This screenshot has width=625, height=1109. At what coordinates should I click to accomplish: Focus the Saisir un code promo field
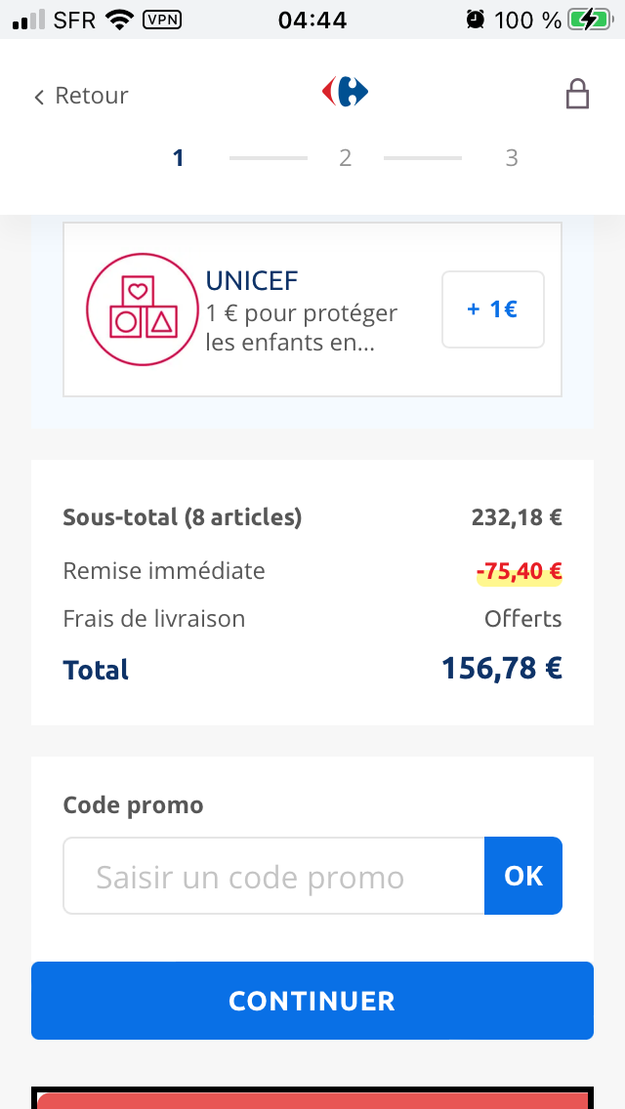point(273,876)
